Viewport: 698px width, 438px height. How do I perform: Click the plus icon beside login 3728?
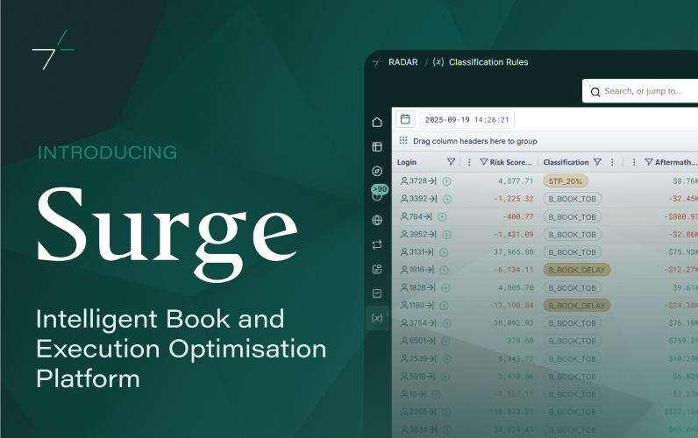(x=446, y=181)
